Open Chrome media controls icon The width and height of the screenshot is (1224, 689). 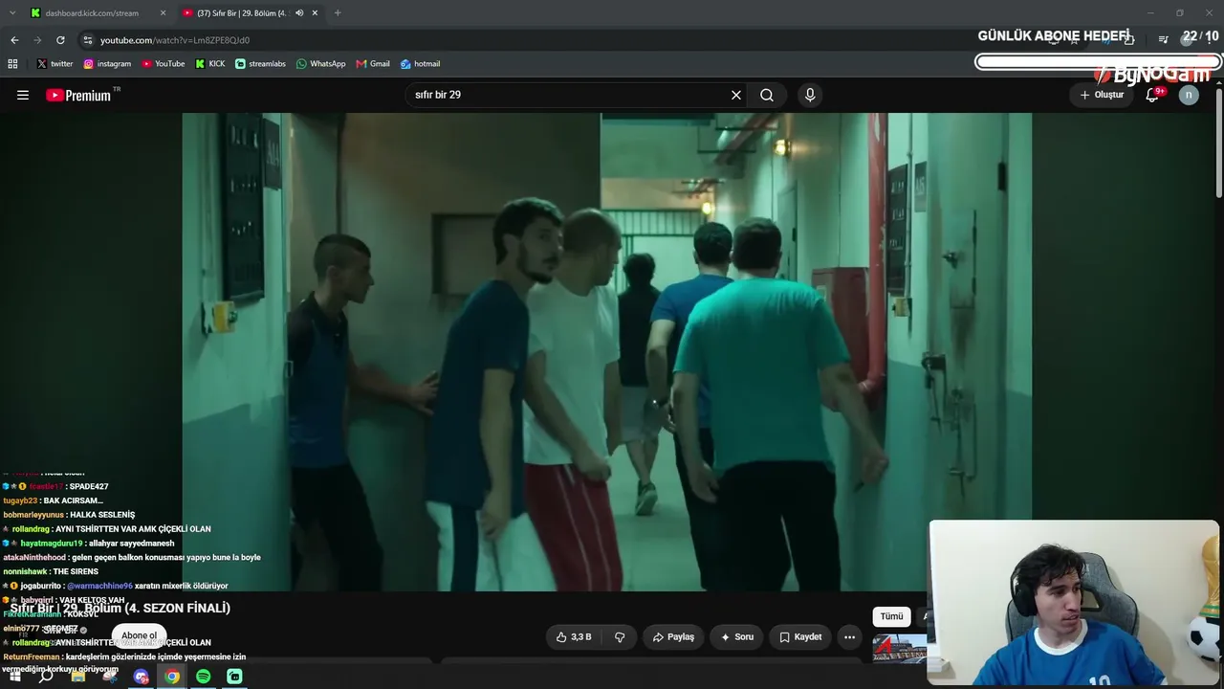tap(1163, 39)
